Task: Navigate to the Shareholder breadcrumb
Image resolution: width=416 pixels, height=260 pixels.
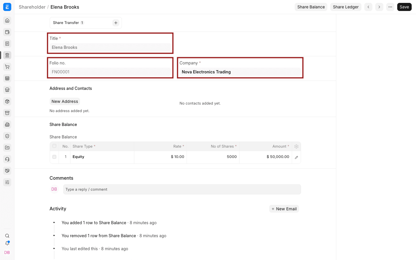Action: pos(32,7)
